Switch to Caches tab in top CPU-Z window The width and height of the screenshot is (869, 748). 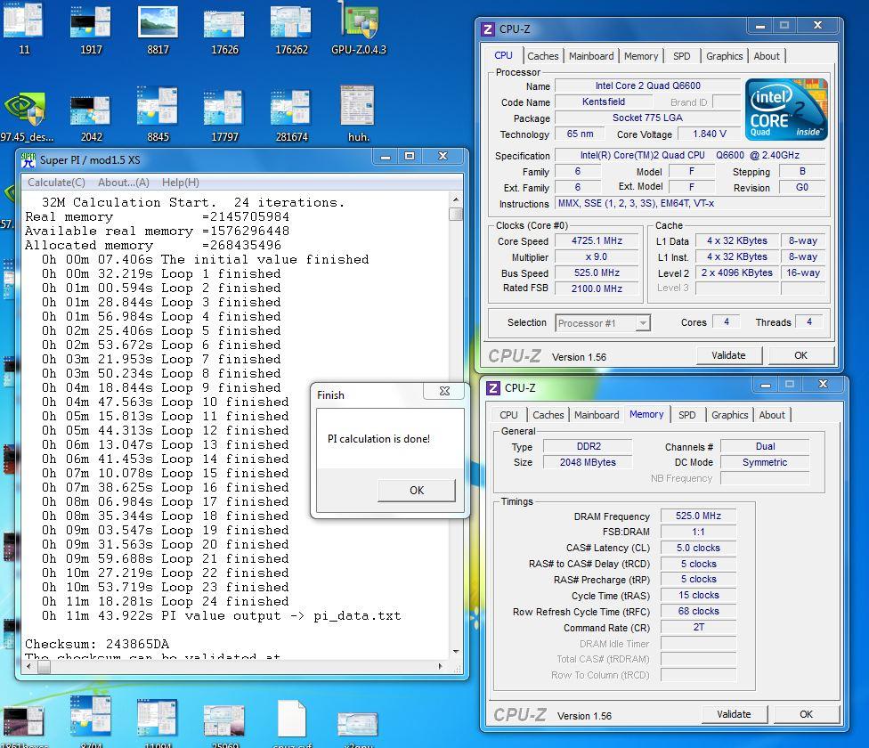(542, 56)
